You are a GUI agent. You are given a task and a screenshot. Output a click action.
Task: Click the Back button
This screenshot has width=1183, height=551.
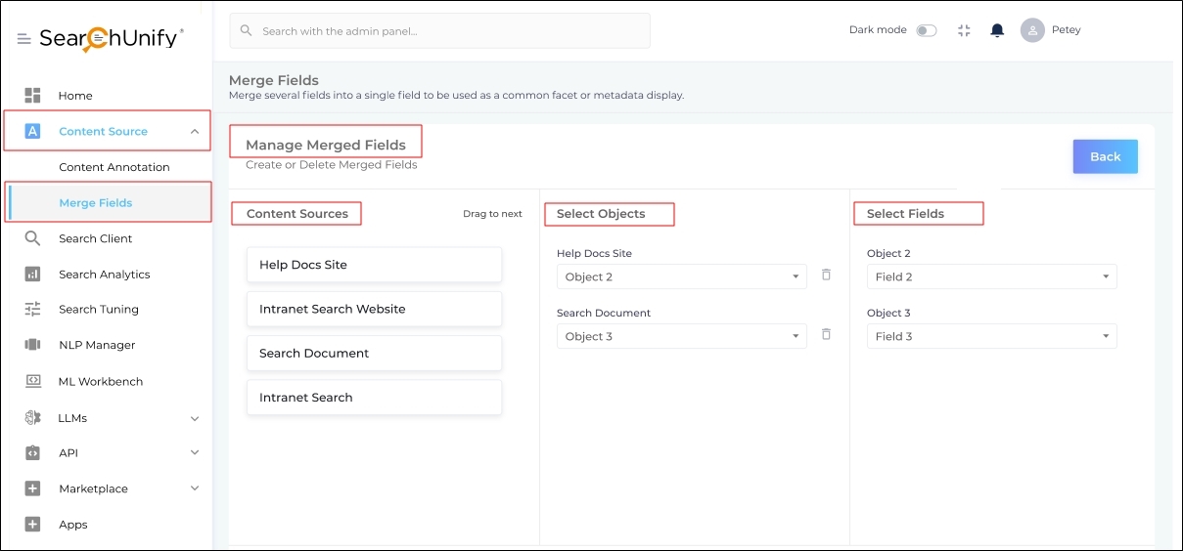[1105, 156]
